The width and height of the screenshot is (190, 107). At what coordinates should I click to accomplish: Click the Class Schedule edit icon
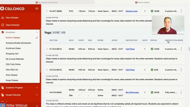(3, 25)
